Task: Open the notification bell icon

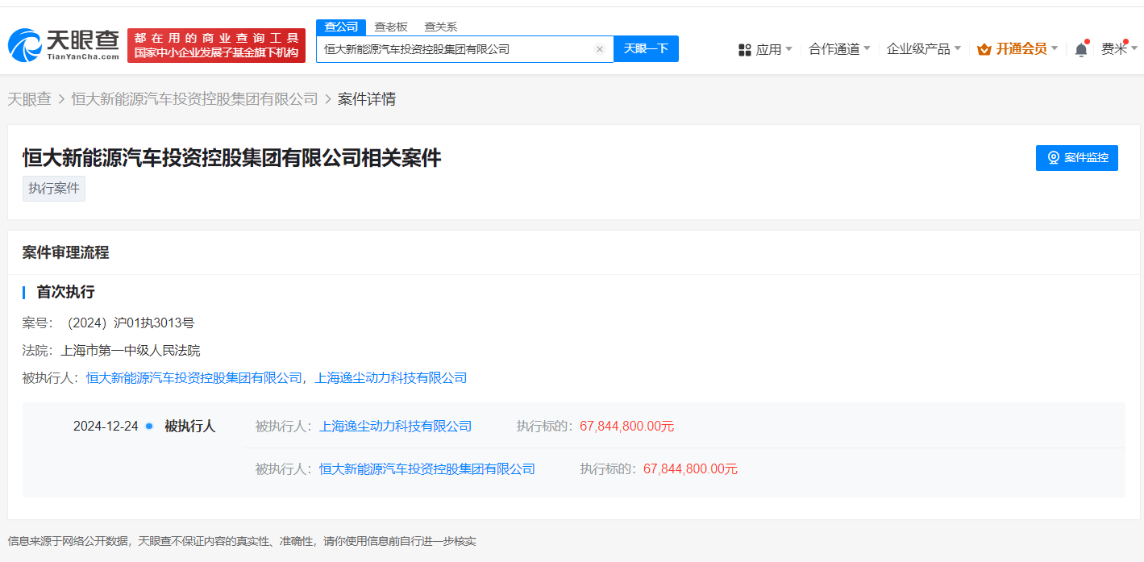Action: [x=1081, y=49]
